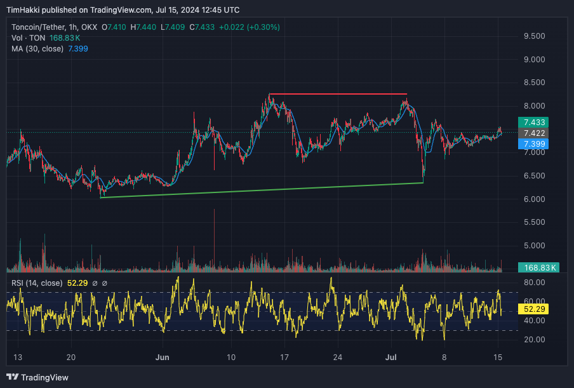Click the 5.000 price axis label
The height and width of the screenshot is (388, 574).
point(534,246)
